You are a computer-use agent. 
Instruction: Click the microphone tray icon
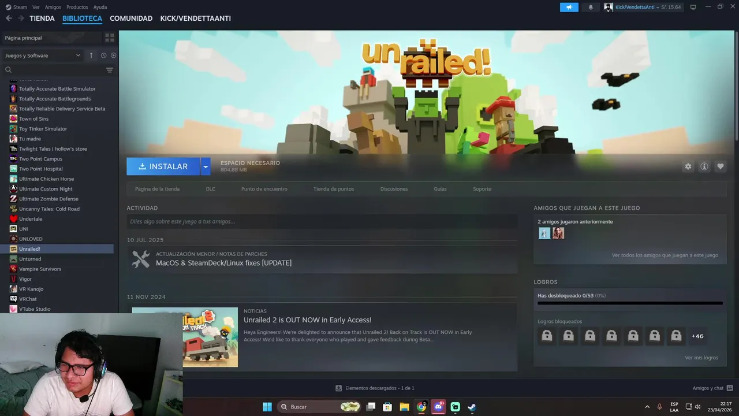tap(659, 407)
